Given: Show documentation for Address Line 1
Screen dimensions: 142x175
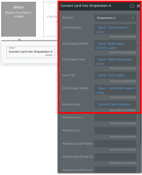Looking at the screenshot, I should (123, 110).
